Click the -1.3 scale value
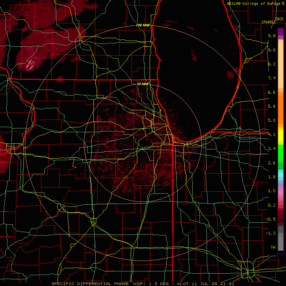The width and height of the screenshot is (286, 286). (270, 233)
